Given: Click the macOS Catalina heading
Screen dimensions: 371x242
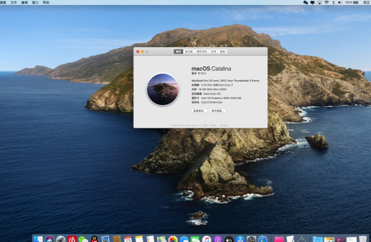Looking at the screenshot, I should [211, 68].
